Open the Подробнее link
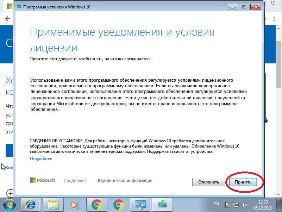 pyautogui.click(x=41, y=158)
